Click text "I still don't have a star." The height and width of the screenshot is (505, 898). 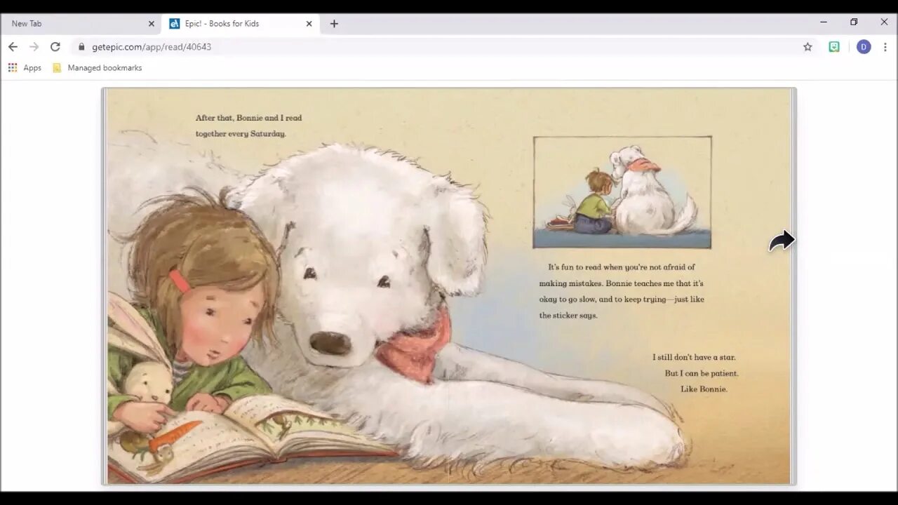coord(695,357)
